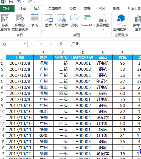Select quantity cell 2 in row 16
The width and height of the screenshot is (141, 159).
(122, 148)
